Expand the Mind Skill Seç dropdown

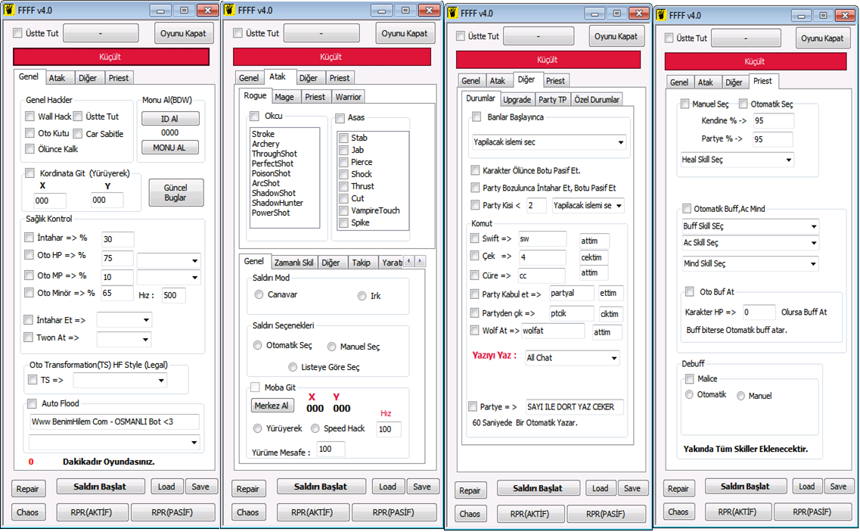pyautogui.click(x=750, y=263)
